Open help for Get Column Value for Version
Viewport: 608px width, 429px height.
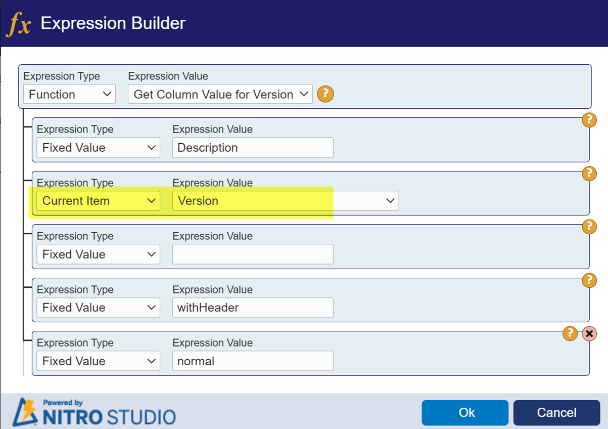click(325, 94)
